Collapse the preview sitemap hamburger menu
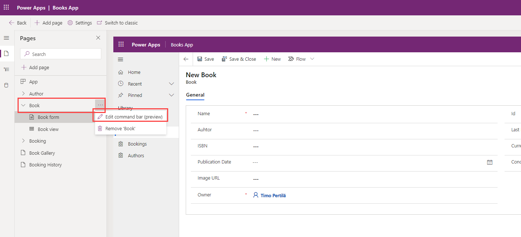The width and height of the screenshot is (521, 237). (121, 60)
